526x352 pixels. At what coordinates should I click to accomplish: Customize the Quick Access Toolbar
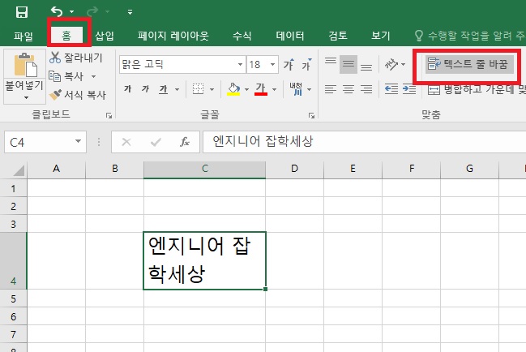[130, 12]
